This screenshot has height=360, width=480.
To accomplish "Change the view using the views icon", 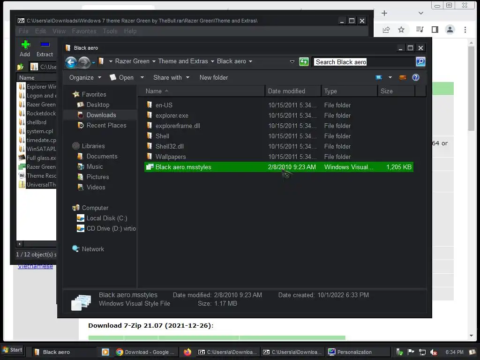I will click(379, 77).
